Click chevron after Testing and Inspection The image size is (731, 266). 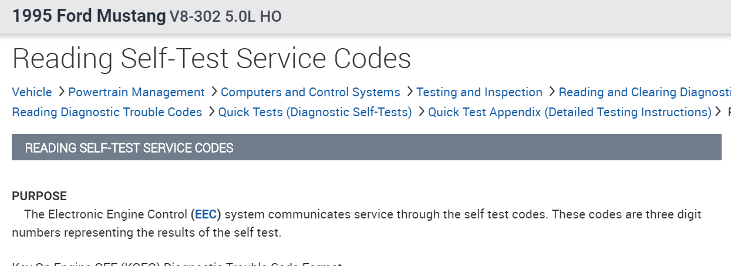pos(551,92)
